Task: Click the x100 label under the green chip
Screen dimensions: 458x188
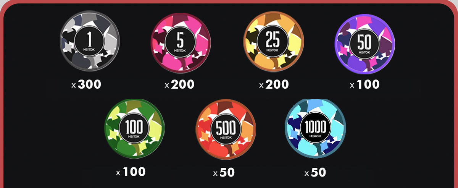Action: 131,172
